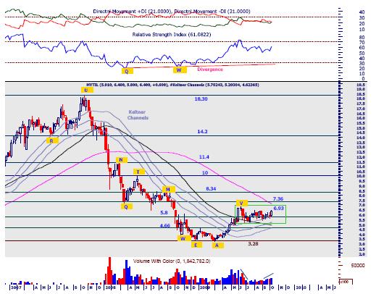Select the pink Divergence annotation text

point(210,70)
